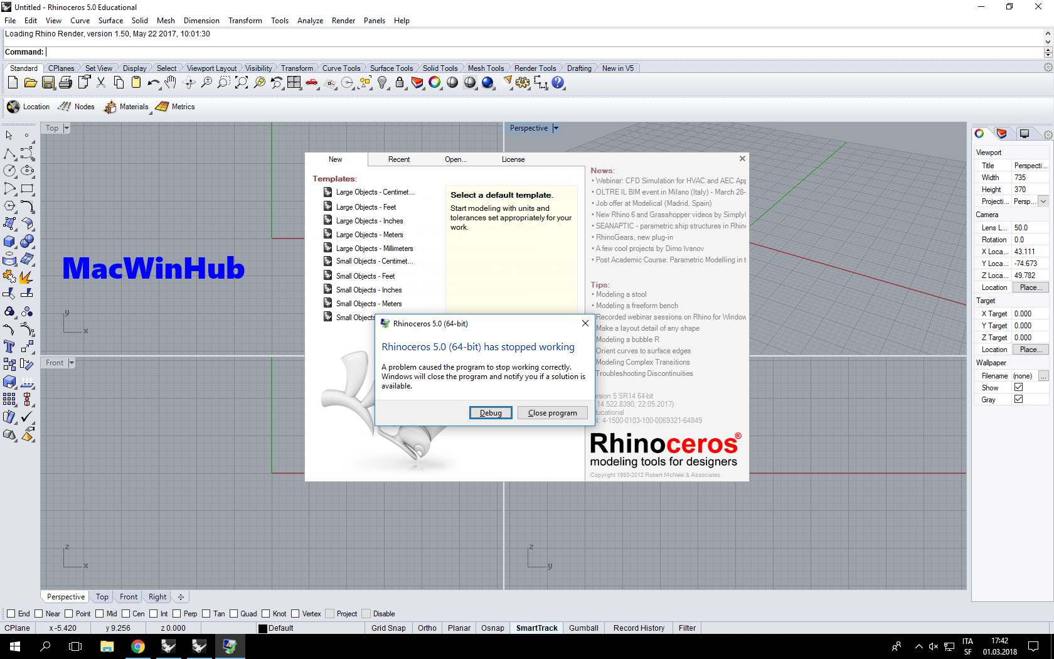1054x659 pixels.
Task: Toggle the Disable osnap checkbox
Action: coord(366,614)
